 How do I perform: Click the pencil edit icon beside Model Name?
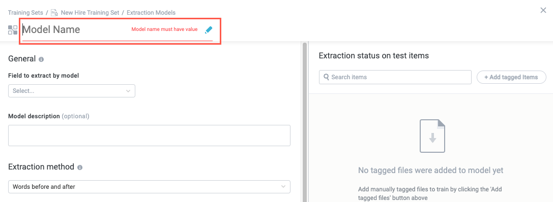pyautogui.click(x=209, y=30)
